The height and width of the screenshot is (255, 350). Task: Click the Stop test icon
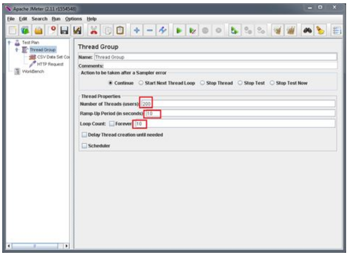[x=205, y=30]
